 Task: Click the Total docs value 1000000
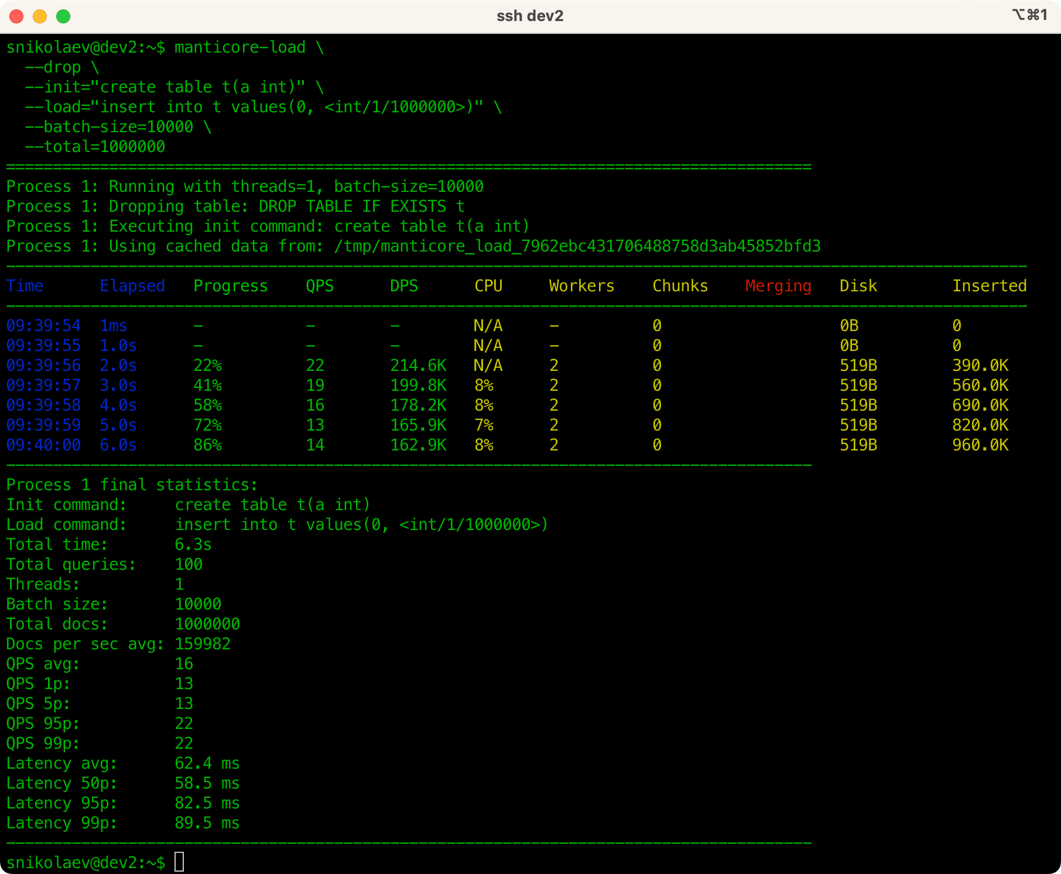(207, 624)
